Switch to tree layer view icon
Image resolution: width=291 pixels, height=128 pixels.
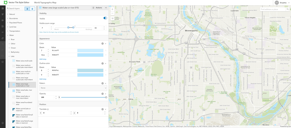[x=27, y=9]
